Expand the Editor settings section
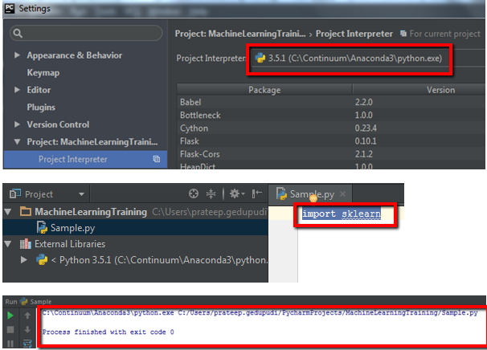This screenshot has height=350, width=487. 18,90
